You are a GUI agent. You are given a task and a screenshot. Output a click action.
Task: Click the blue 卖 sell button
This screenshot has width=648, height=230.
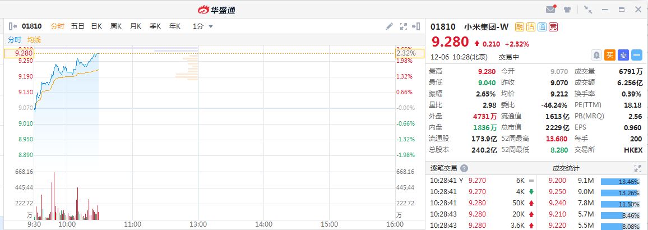click(x=623, y=55)
